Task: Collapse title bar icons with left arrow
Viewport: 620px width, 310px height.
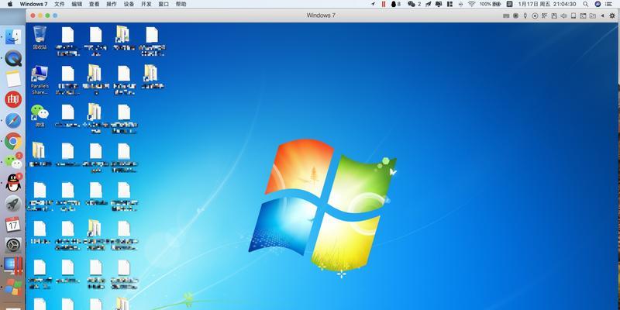Action: 603,15
